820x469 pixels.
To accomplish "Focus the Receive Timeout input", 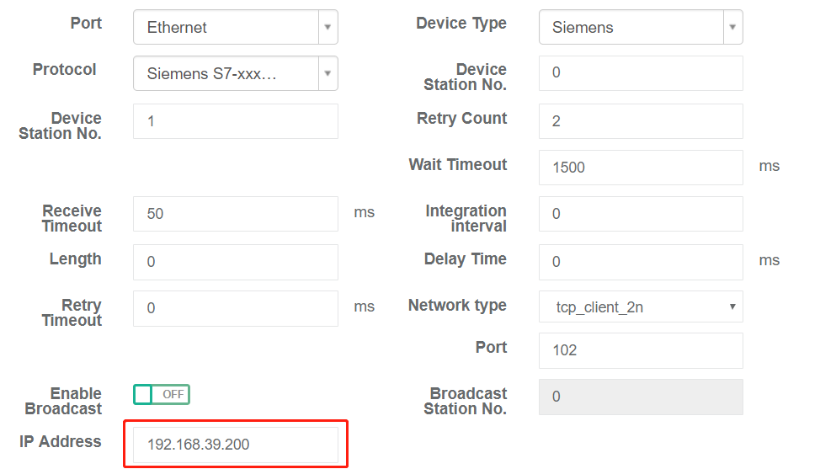I will click(x=235, y=214).
